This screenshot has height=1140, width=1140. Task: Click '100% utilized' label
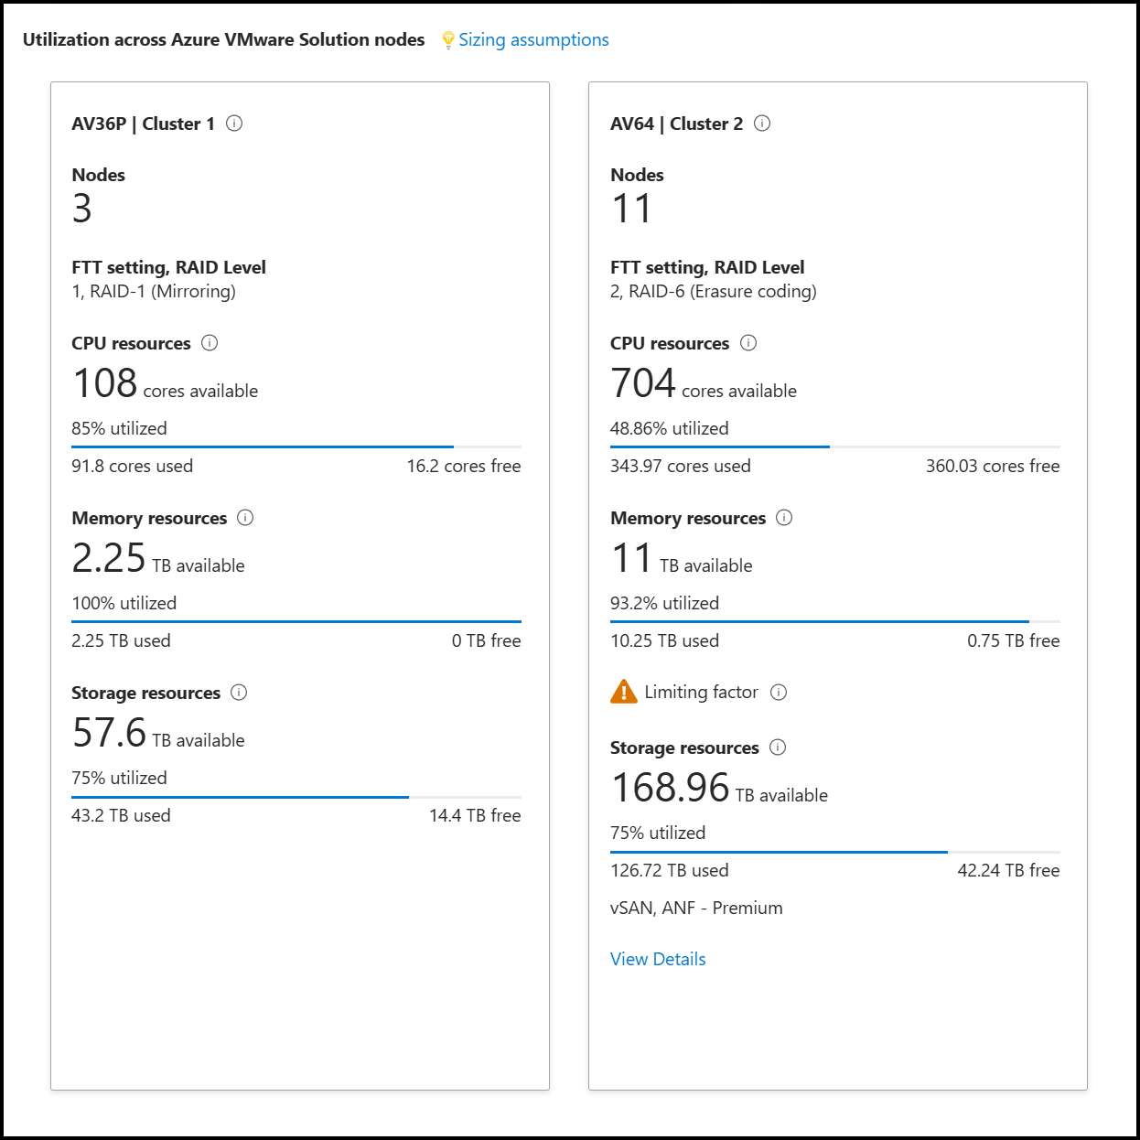click(x=124, y=603)
